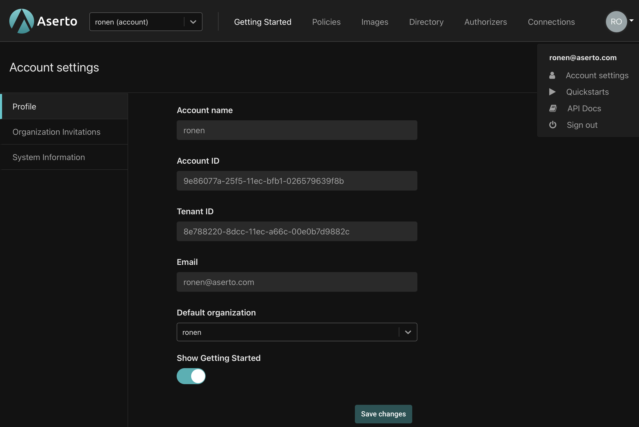This screenshot has height=427, width=639.
Task: Click the Aserto logo icon
Action: pos(21,21)
